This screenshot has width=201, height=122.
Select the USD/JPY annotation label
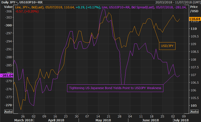[167, 46]
